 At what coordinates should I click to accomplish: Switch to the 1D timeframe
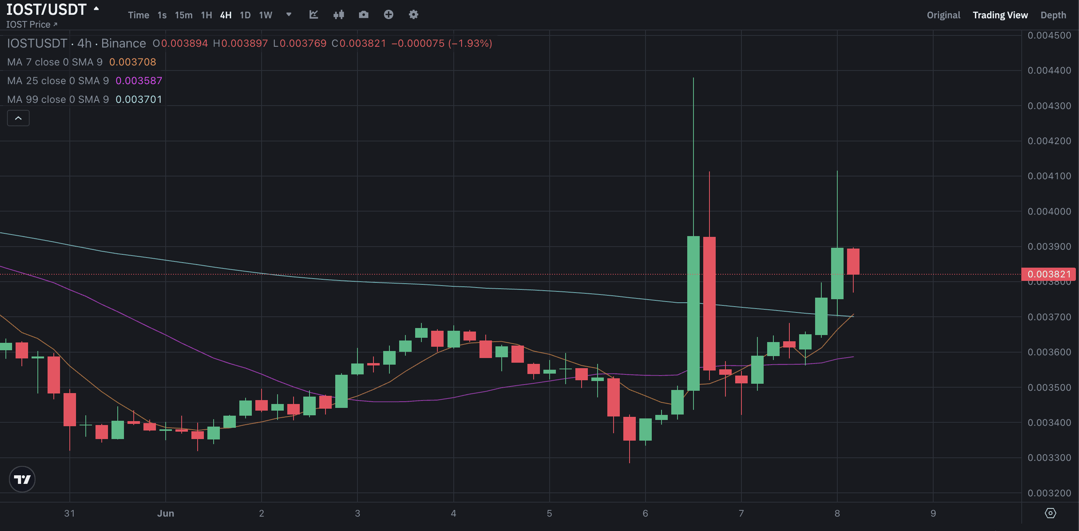coord(245,15)
